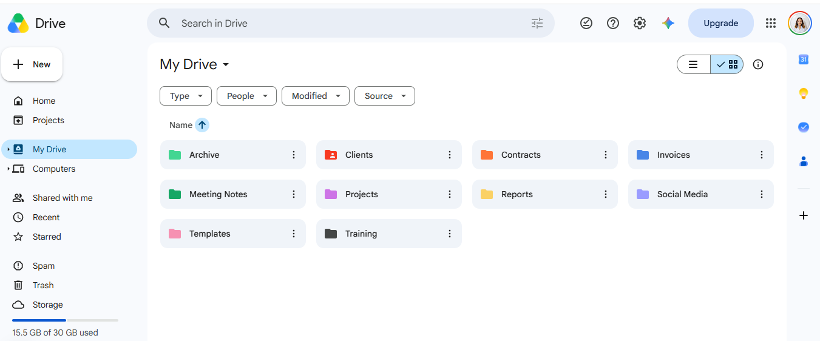Open more actions for Social Media folder
The width and height of the screenshot is (820, 341).
(762, 194)
